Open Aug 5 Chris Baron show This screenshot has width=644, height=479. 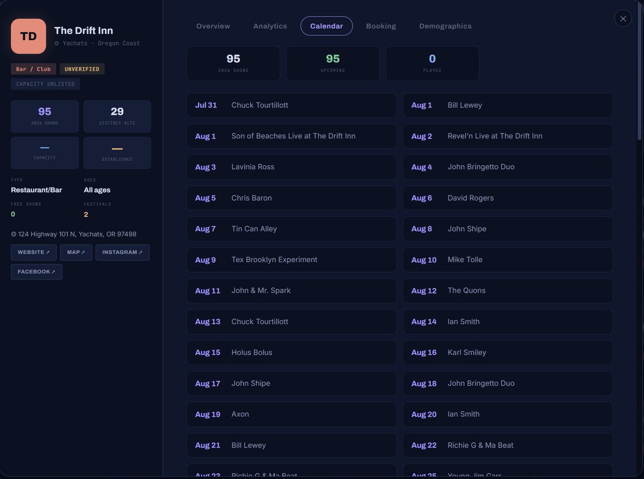[291, 198]
